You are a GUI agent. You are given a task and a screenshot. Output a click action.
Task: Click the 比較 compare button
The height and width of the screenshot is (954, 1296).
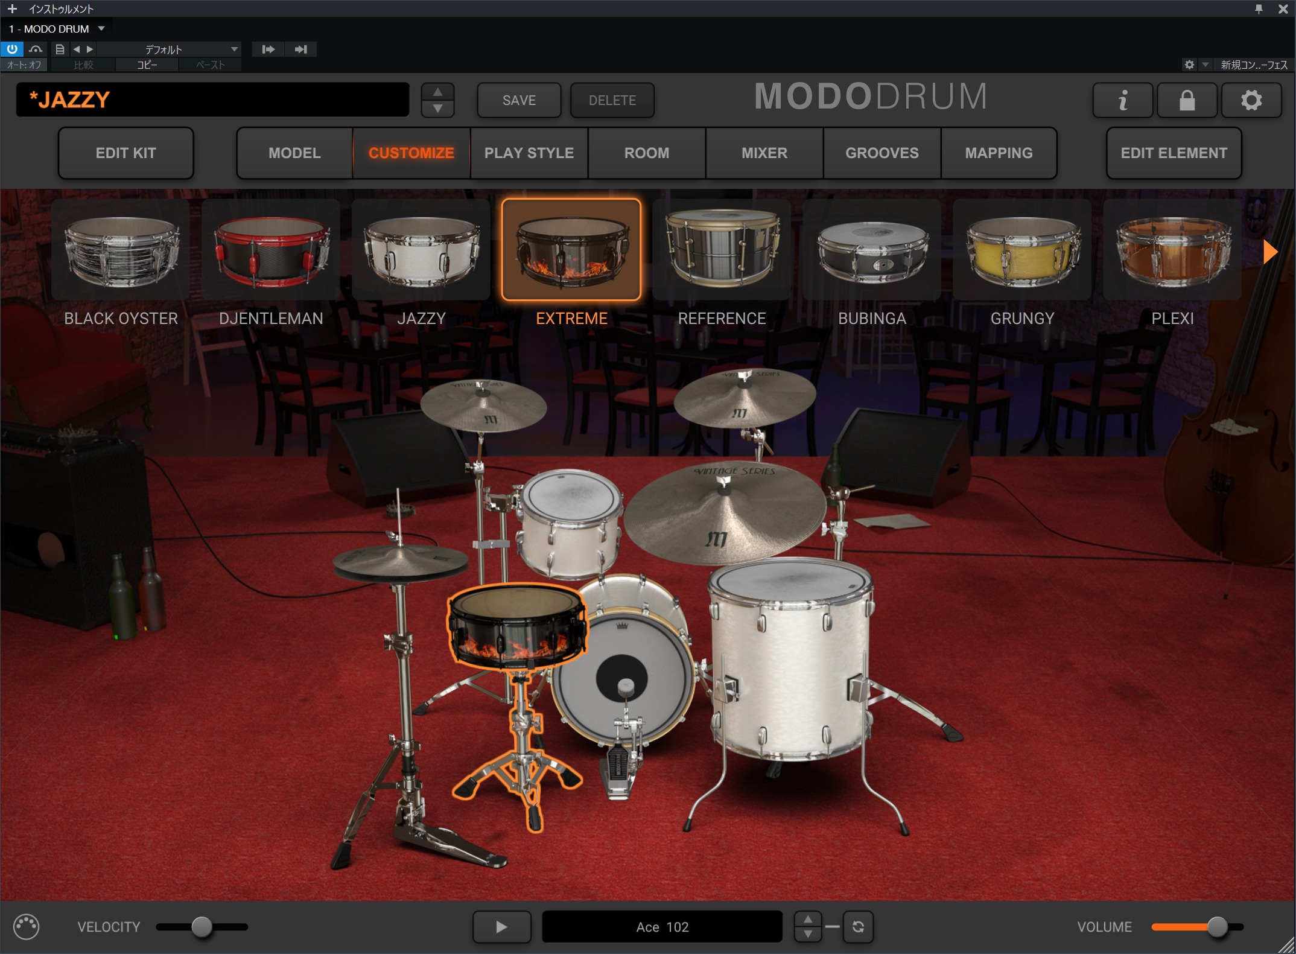83,65
